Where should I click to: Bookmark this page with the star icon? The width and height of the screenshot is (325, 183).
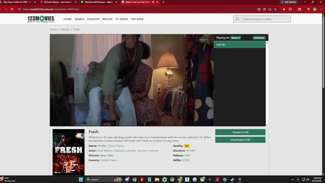click(275, 9)
